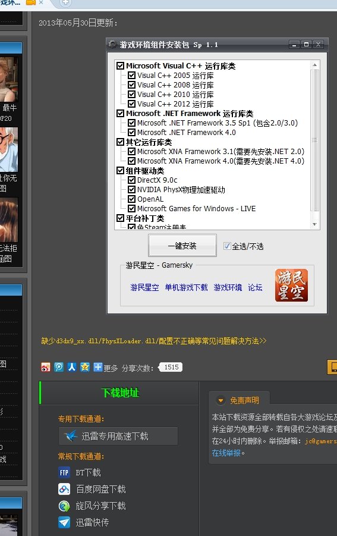Screen dimensions: 337x536
Task: Click the Xuanfeng share download icon
Action: (64, 506)
